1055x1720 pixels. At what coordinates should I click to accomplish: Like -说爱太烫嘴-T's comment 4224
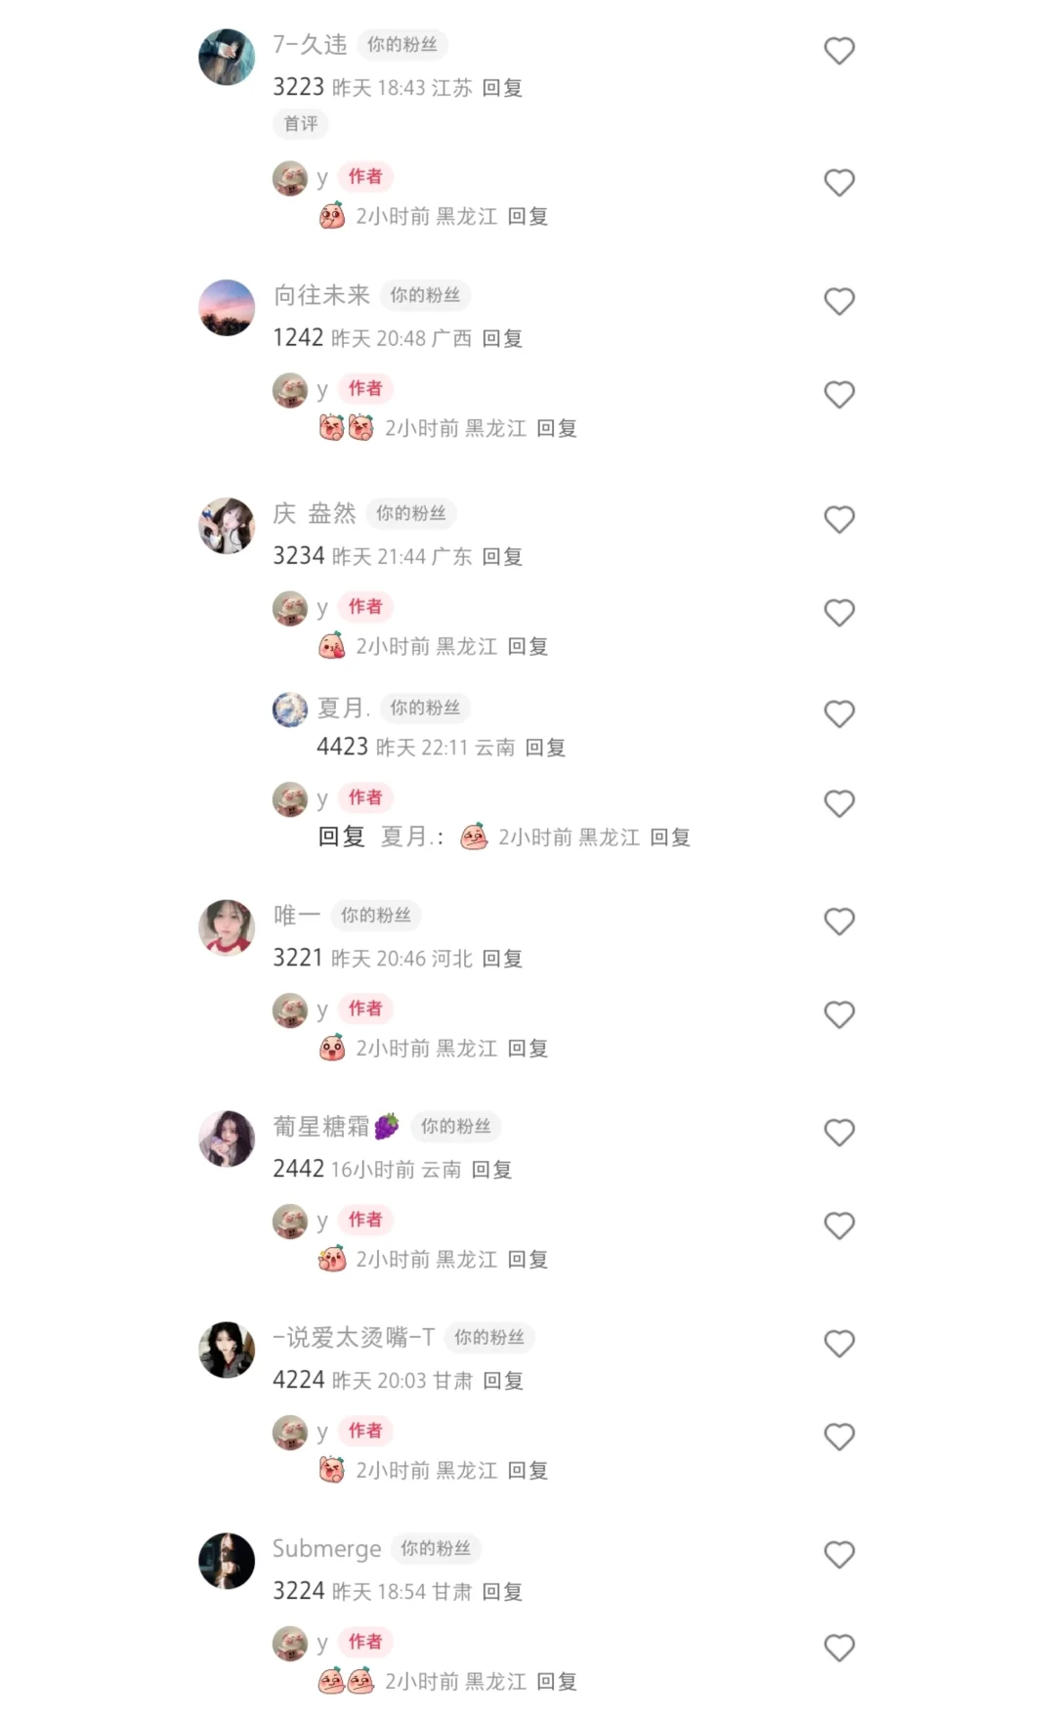(839, 1343)
